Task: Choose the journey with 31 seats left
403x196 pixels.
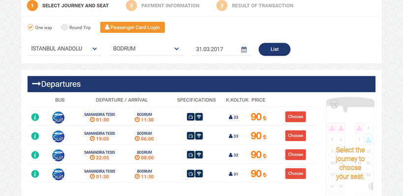Action: click(295, 173)
